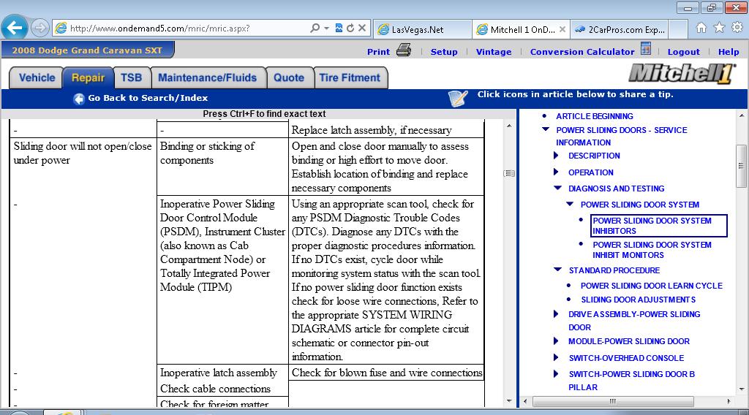Jump to ARTICLE BEGINNING
The height and width of the screenshot is (415, 749).
pyautogui.click(x=594, y=116)
